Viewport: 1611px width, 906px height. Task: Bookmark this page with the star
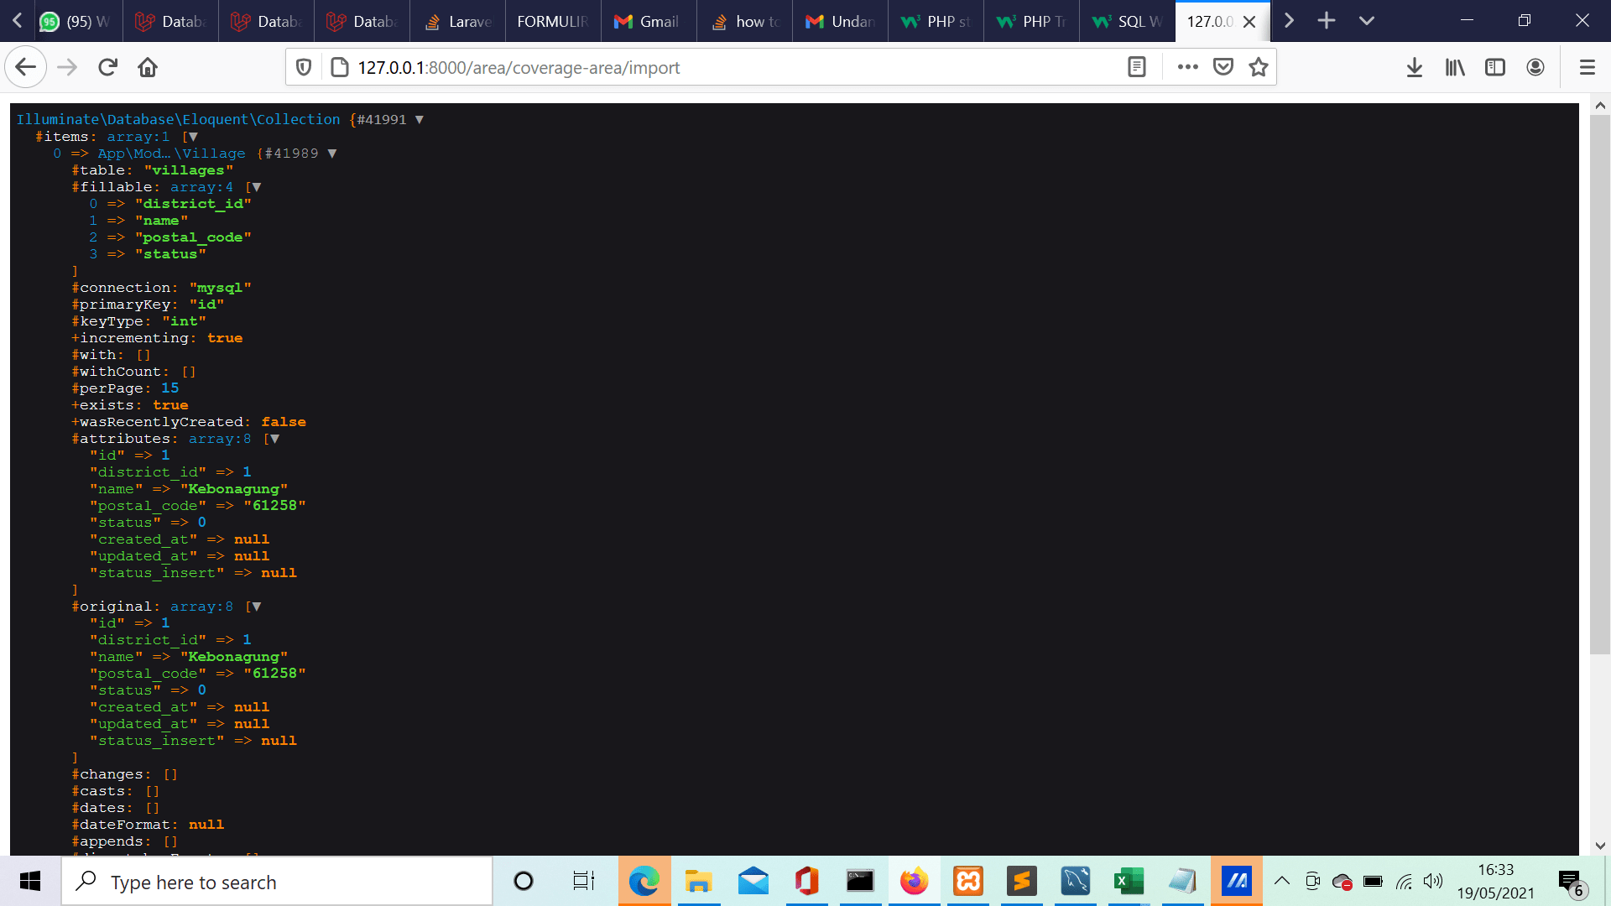tap(1258, 67)
